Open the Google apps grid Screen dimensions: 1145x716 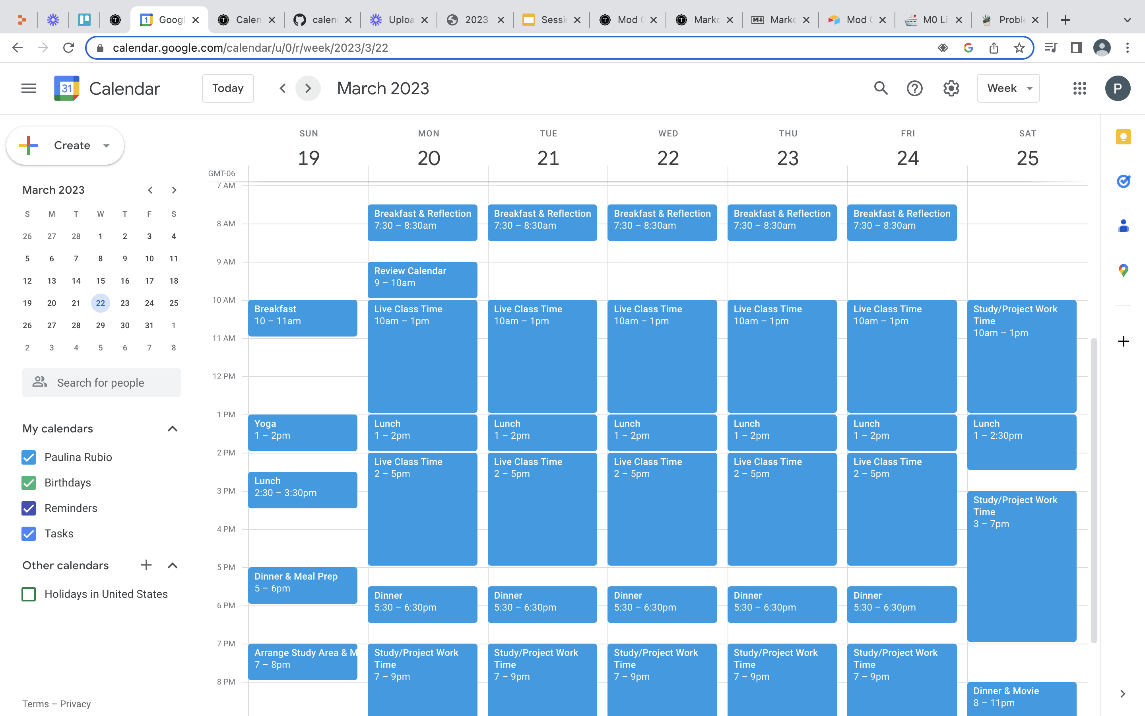click(x=1079, y=88)
